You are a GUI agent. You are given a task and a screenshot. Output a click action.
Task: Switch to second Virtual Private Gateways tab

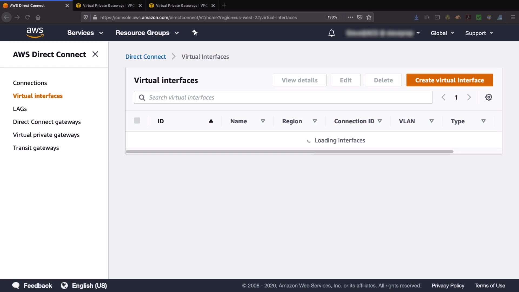click(x=182, y=5)
